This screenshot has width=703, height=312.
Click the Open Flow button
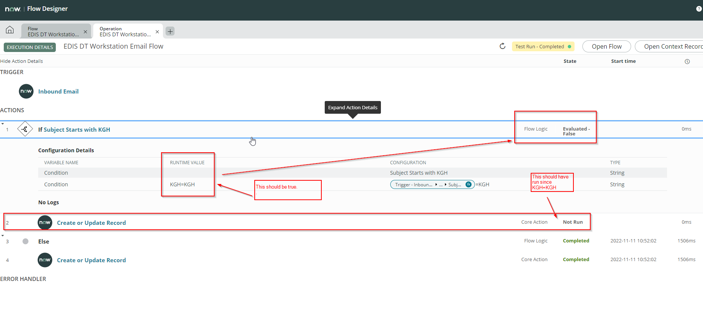coord(606,47)
